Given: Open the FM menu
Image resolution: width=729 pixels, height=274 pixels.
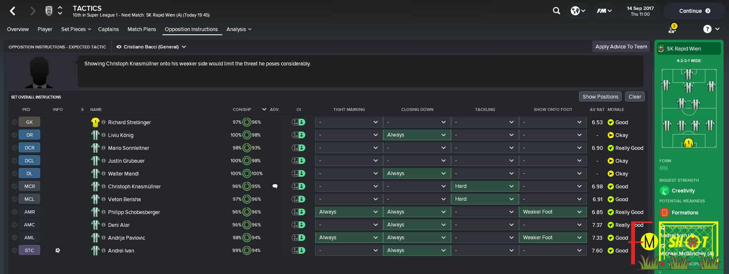Looking at the screenshot, I should tap(604, 11).
